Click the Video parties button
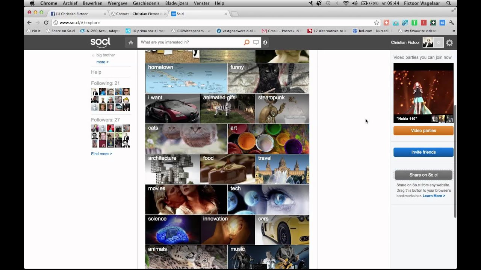 point(424,130)
